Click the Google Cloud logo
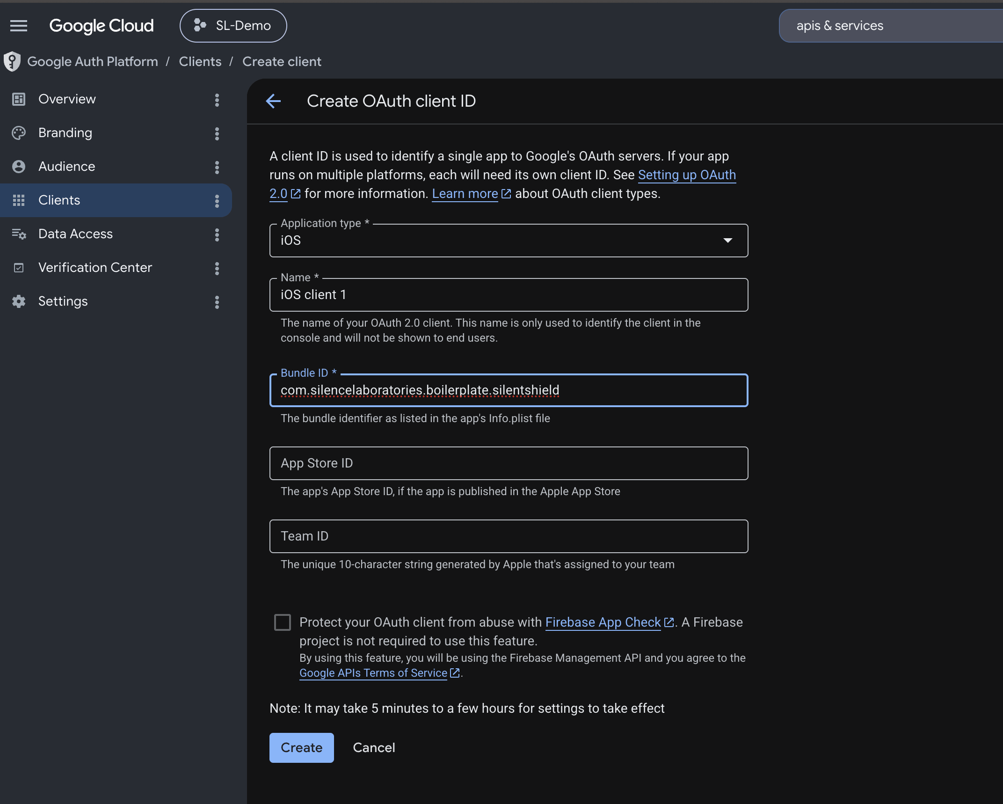This screenshot has height=804, width=1003. click(102, 26)
